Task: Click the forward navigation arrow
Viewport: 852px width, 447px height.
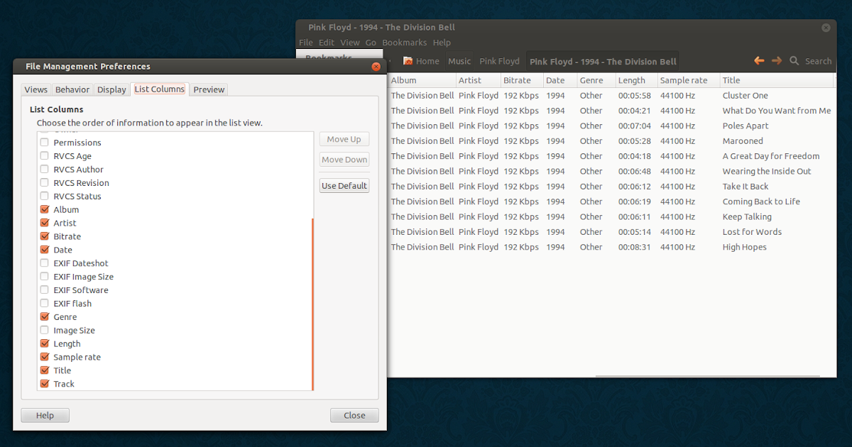Action: [x=775, y=60]
